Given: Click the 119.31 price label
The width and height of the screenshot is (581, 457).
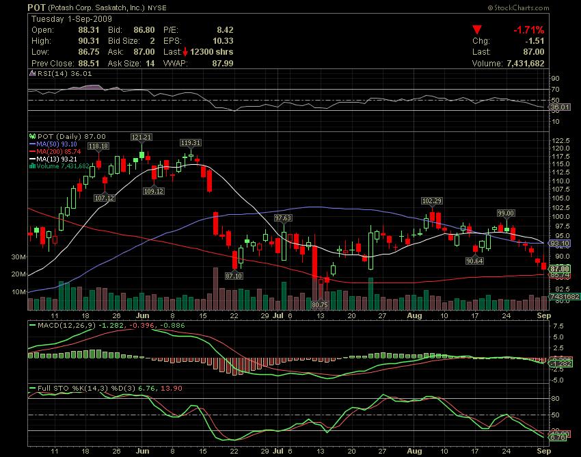Looking at the screenshot, I should click(191, 143).
